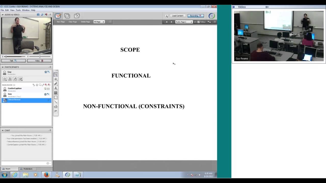Open the Information menu icon
The width and height of the screenshot is (326, 183).
(x=167, y=16)
